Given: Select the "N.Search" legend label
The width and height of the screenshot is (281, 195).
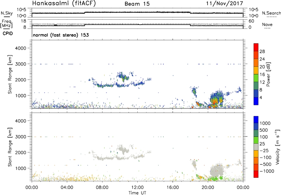Looking at the screenshot, I should pos(271,13).
